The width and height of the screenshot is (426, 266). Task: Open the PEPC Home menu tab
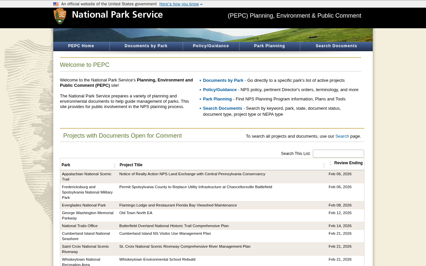click(x=81, y=46)
